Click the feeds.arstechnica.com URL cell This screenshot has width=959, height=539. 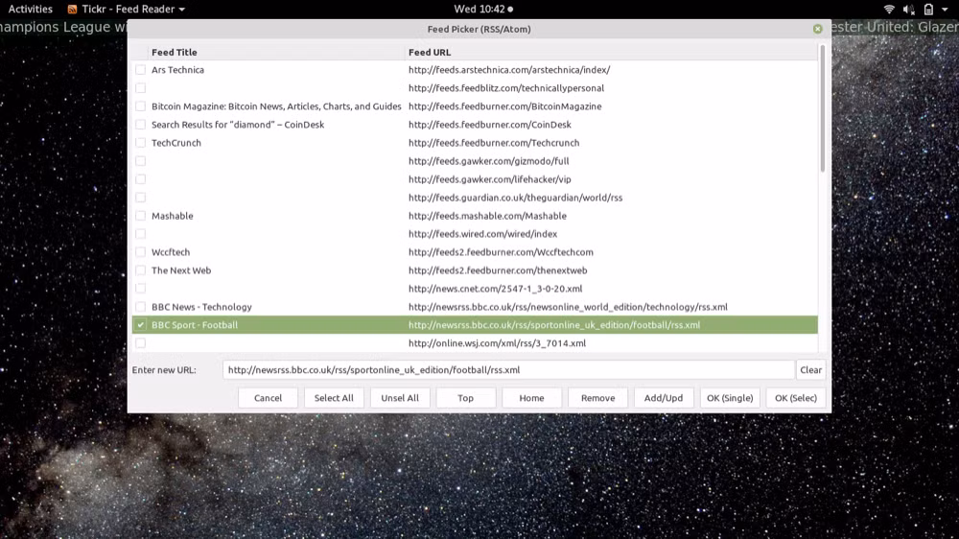pyautogui.click(x=509, y=70)
